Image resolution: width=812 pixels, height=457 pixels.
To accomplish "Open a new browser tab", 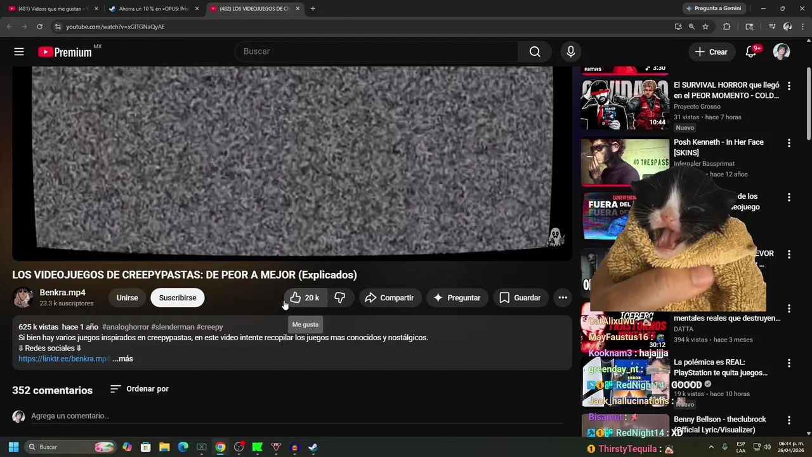I will [x=313, y=9].
